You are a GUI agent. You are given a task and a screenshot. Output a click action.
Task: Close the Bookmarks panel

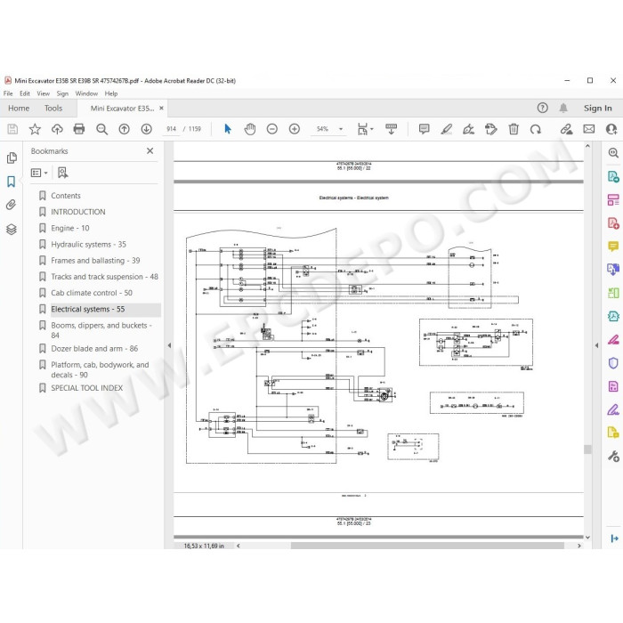(150, 150)
